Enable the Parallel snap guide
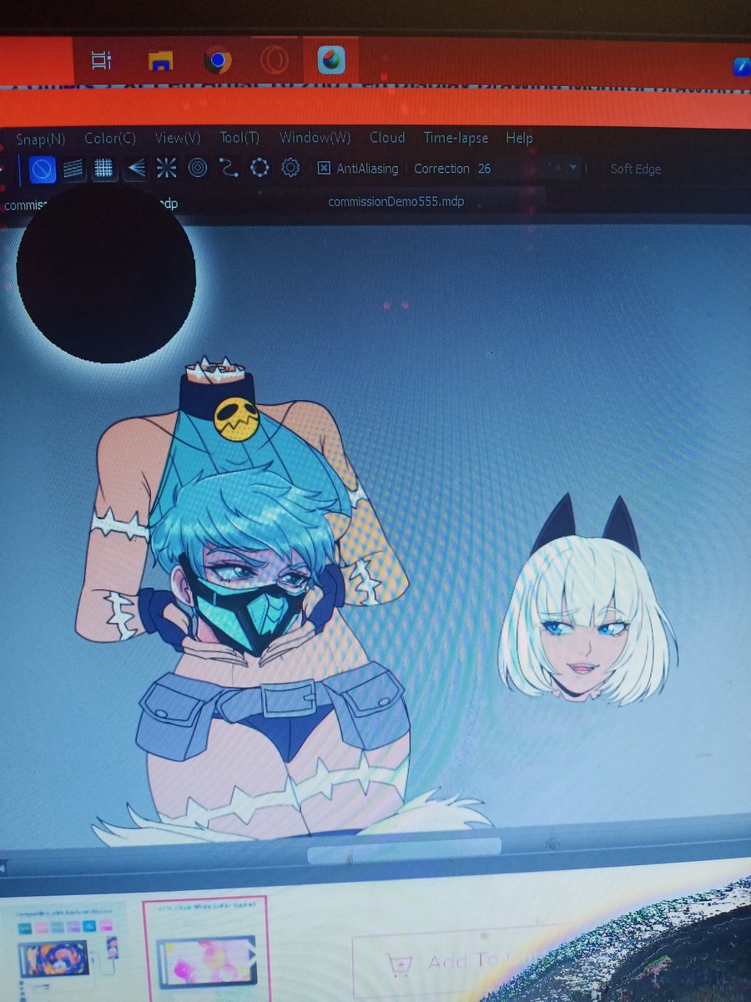Image resolution: width=751 pixels, height=1002 pixels. coord(73,170)
